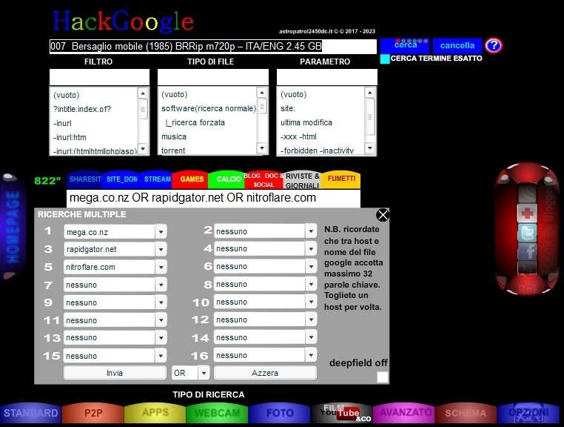Click the PARAMETRO text field
This screenshot has height=427, width=564.
[326, 77]
